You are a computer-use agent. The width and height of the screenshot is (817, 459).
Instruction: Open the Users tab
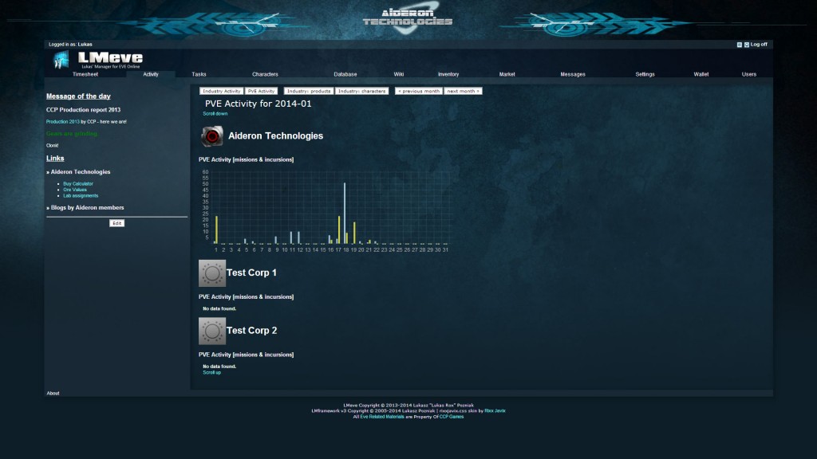click(x=748, y=74)
